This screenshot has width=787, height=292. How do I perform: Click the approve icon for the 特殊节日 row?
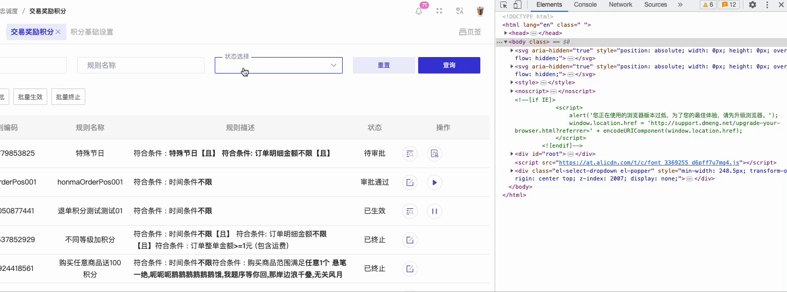click(x=435, y=153)
